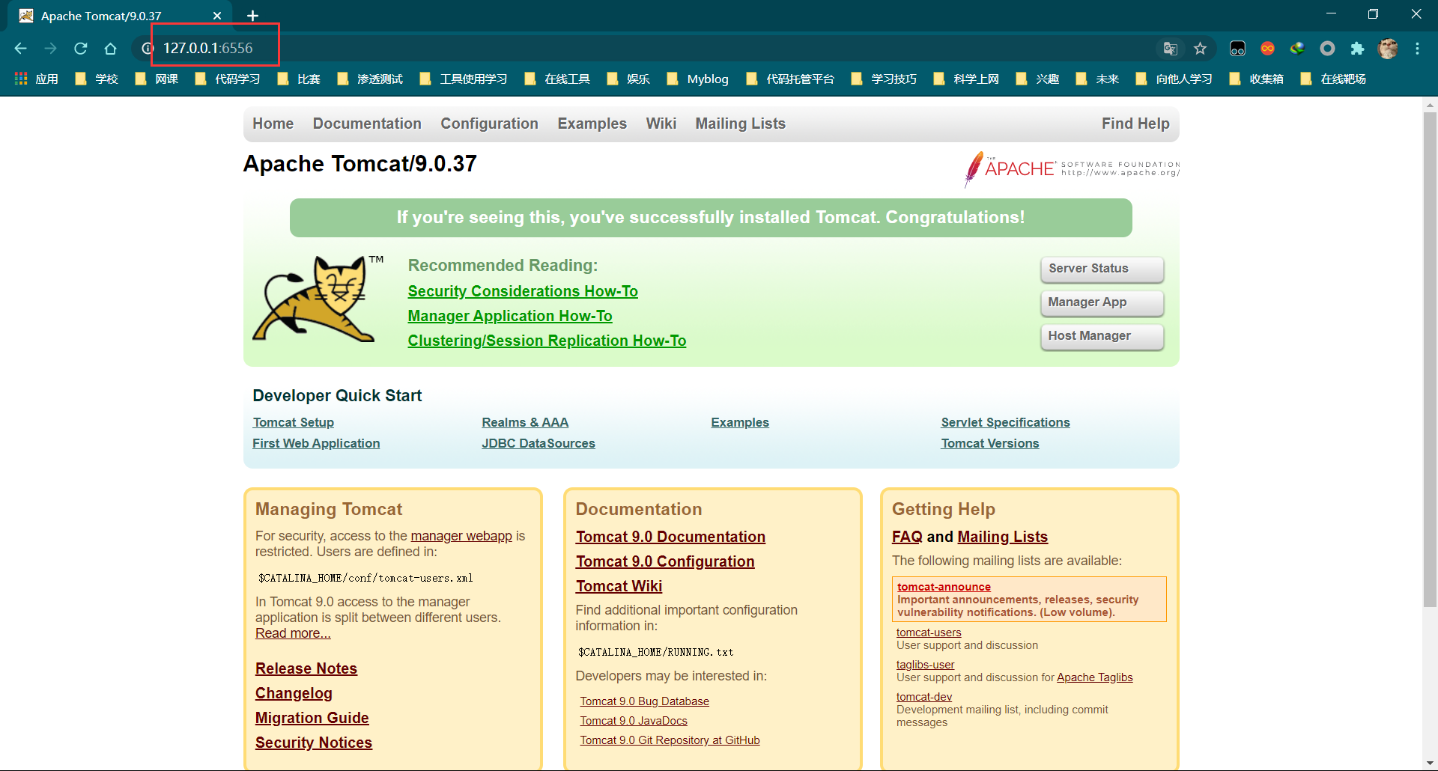Open the Servlet Specifications link
This screenshot has height=771, width=1438.
(1005, 422)
